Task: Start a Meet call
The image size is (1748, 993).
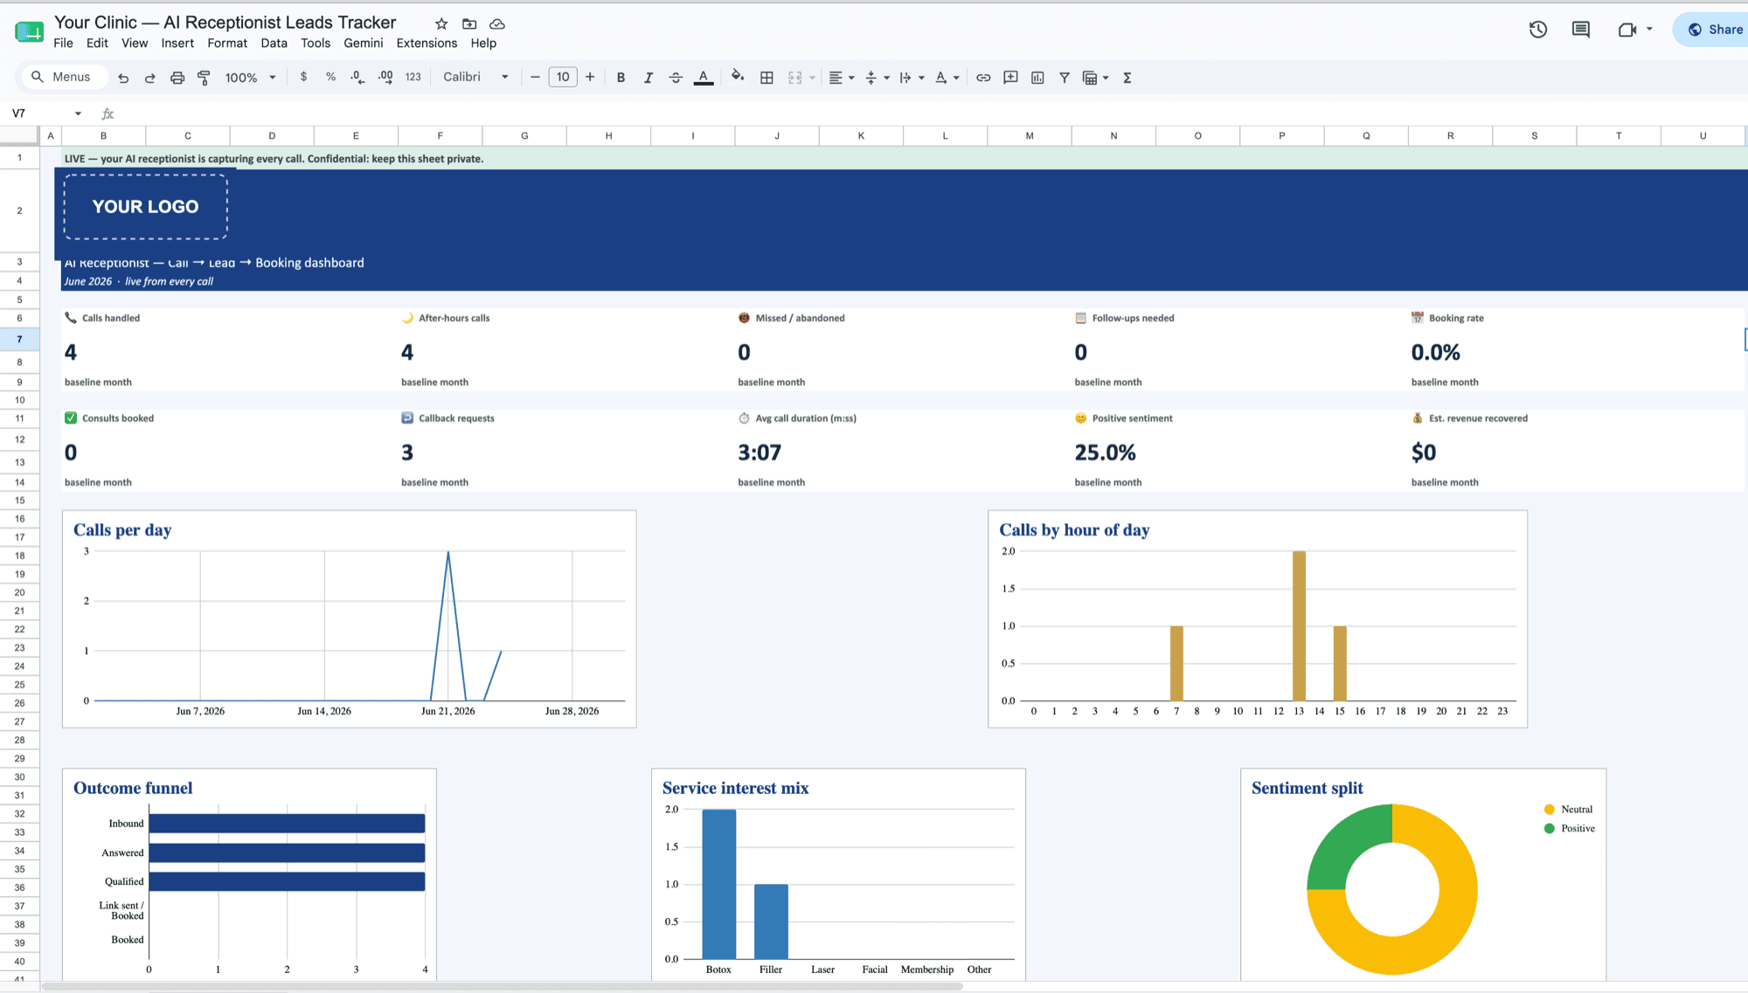Action: pyautogui.click(x=1627, y=29)
